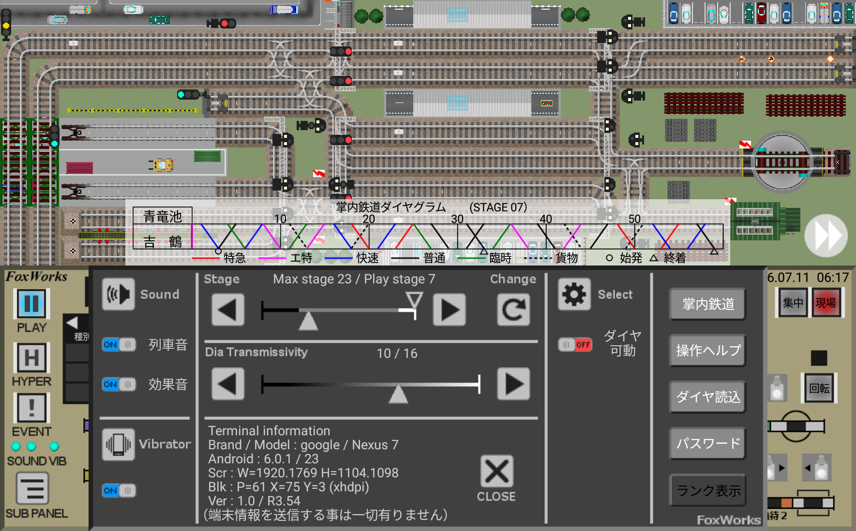Open the SUB PANEL
Viewport: 856px width, 531px height.
[x=31, y=491]
